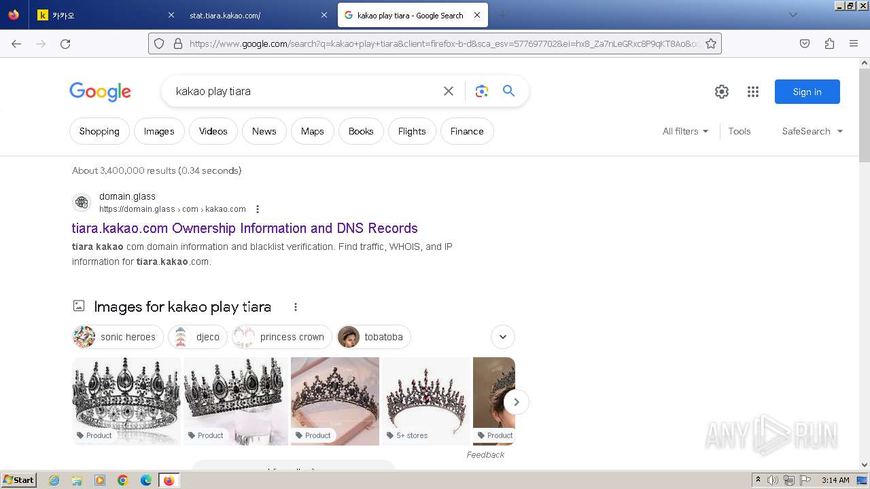Select the princess crown chip
Viewport: 870px width, 489px height.
coord(282,337)
